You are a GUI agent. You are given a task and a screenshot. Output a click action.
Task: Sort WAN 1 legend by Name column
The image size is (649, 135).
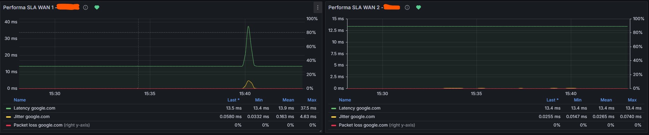pyautogui.click(x=20, y=100)
